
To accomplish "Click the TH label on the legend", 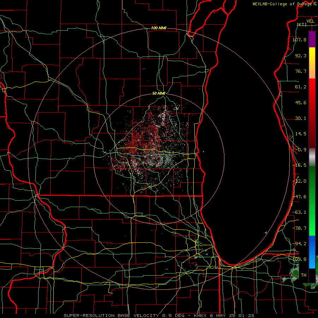I will point(304,275).
